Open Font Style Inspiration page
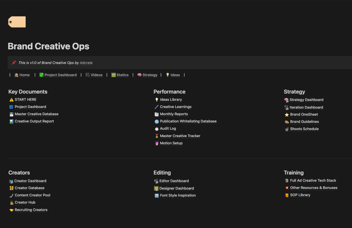Viewport: 352px width, 228px height. coord(178,196)
